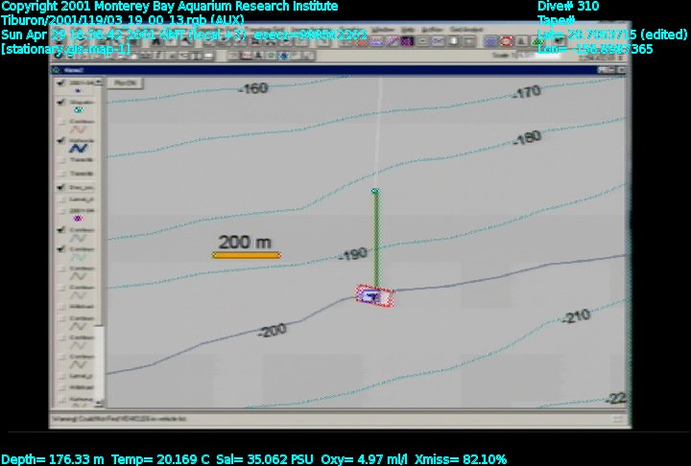
Task: Select the green track line above the vehicle
Action: [375, 240]
